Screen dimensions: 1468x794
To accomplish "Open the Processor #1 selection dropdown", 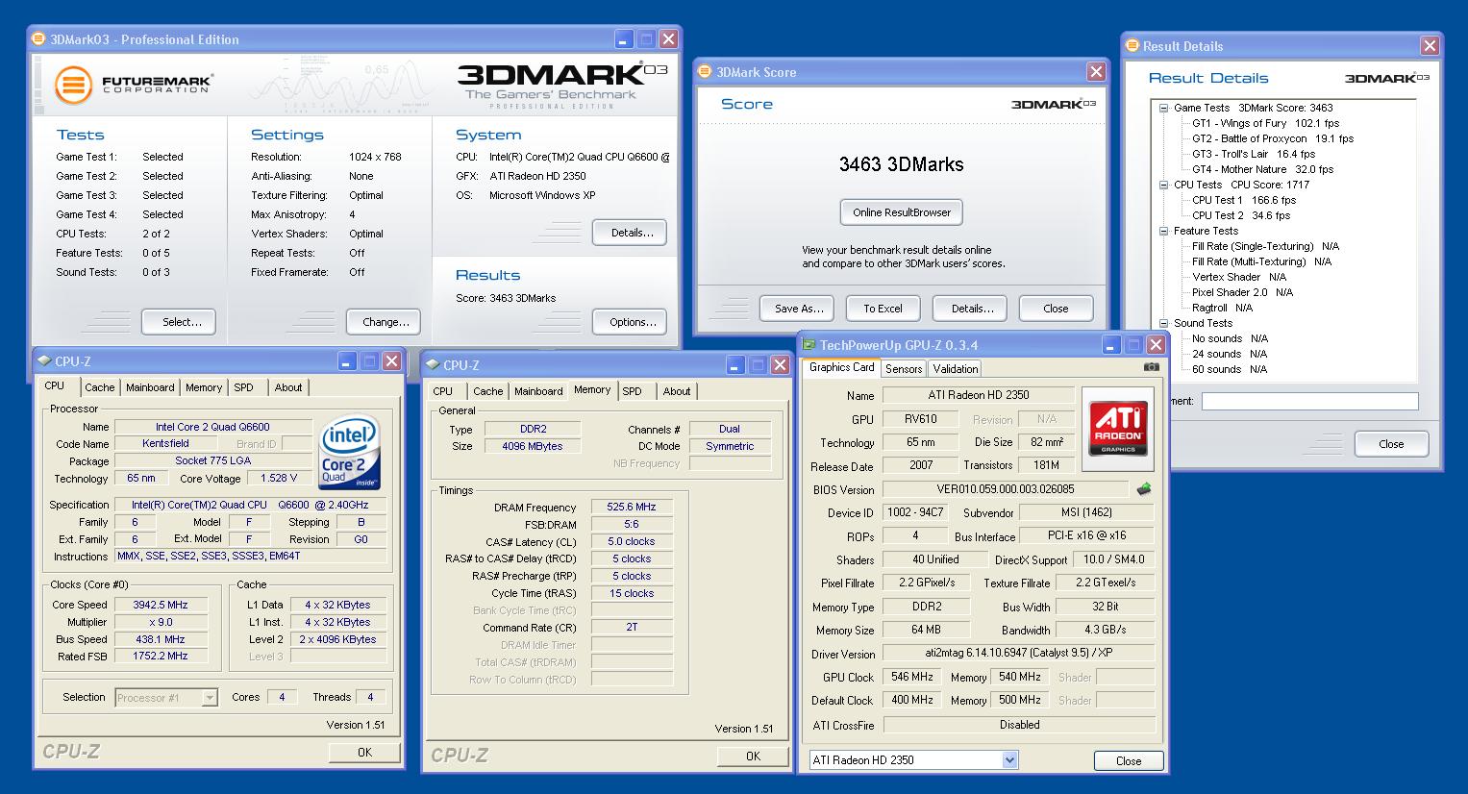I will click(x=210, y=698).
